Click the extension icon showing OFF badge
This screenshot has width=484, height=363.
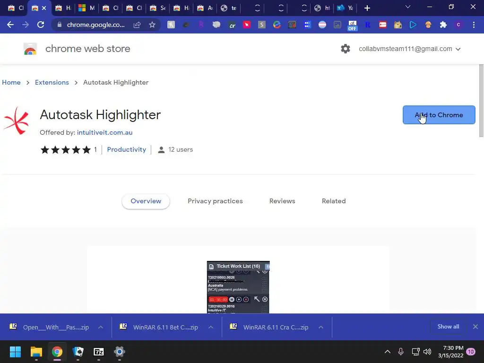tap(352, 26)
